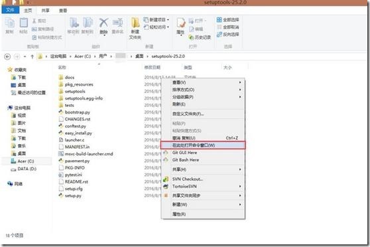The width and height of the screenshot is (370, 247).
Task: Click the Back navigation arrow
Action: coord(7,56)
